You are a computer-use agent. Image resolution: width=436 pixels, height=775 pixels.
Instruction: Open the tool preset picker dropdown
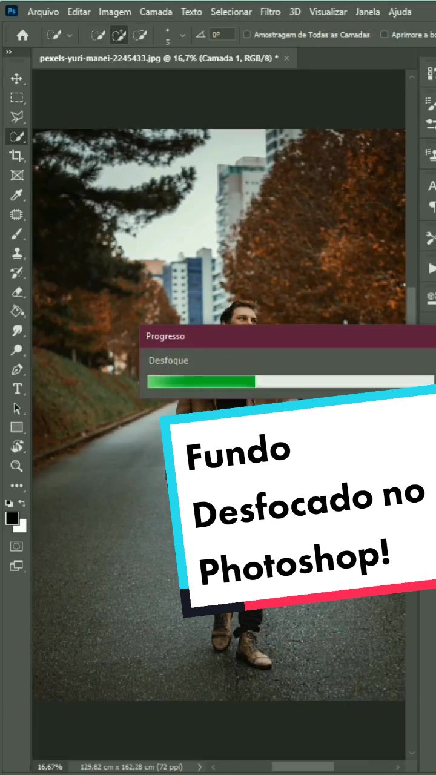59,35
